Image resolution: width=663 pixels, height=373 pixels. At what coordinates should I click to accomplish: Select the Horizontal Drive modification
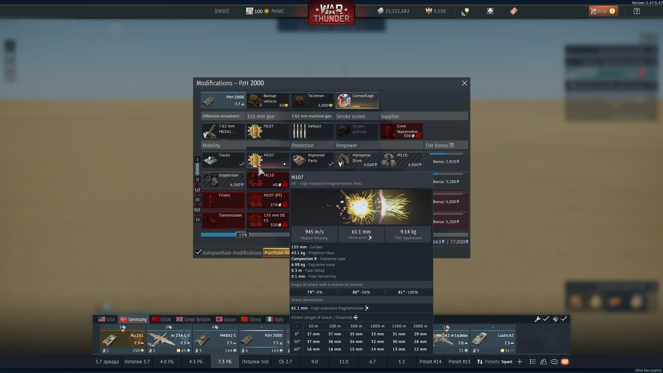tap(357, 160)
